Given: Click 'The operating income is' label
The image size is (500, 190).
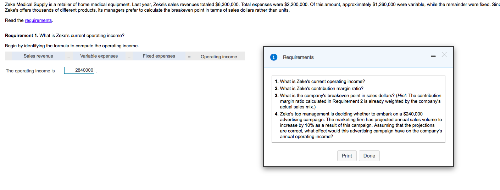Looking at the screenshot, I should pos(30,71).
